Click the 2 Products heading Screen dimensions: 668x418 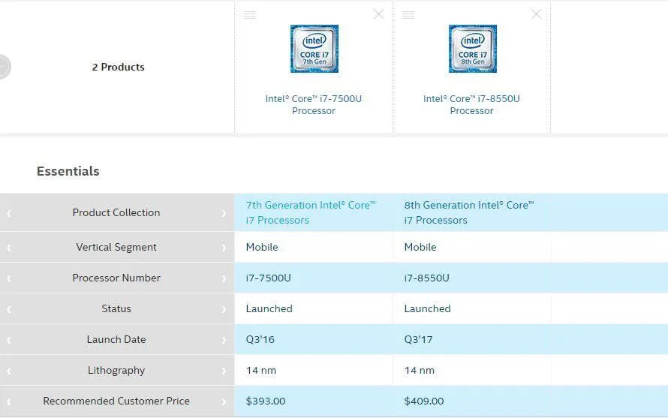click(x=118, y=67)
